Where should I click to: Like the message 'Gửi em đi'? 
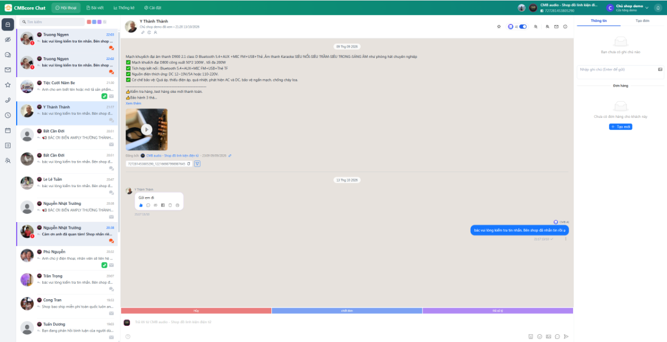[x=141, y=205]
